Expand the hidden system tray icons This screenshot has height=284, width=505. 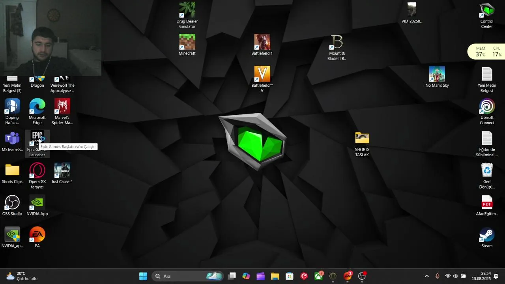tap(426, 276)
